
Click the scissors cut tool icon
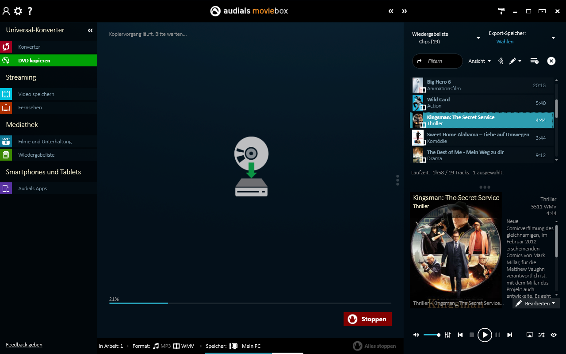(x=501, y=61)
